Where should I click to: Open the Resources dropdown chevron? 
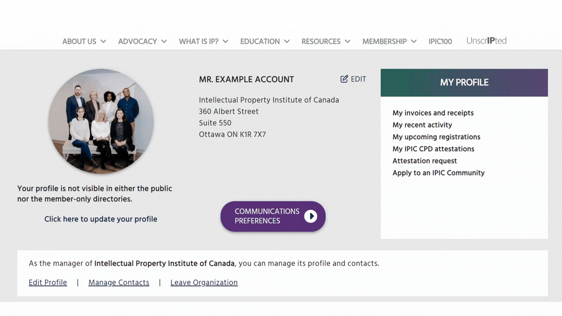pos(347,41)
